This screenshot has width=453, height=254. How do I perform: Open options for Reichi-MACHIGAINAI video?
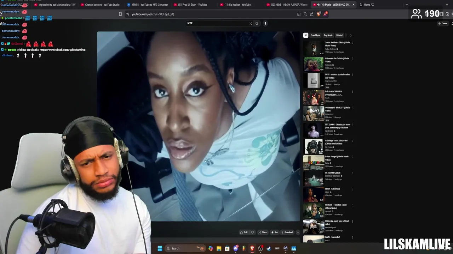pos(352,92)
